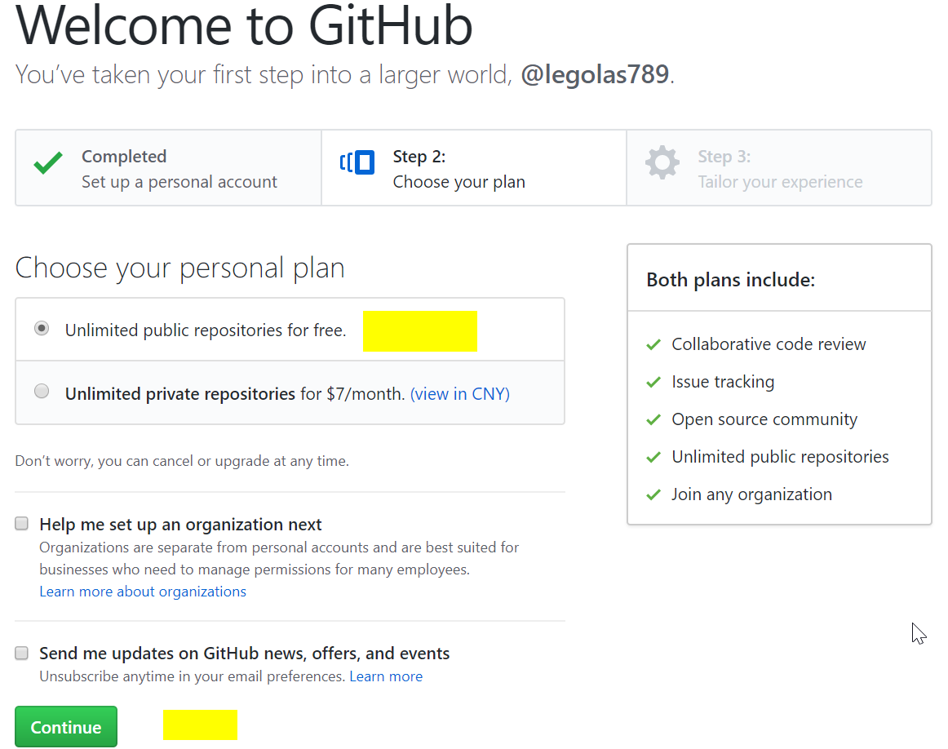Open Learn more about organizations link
Image resolution: width=948 pixels, height=749 pixels.
(x=143, y=592)
